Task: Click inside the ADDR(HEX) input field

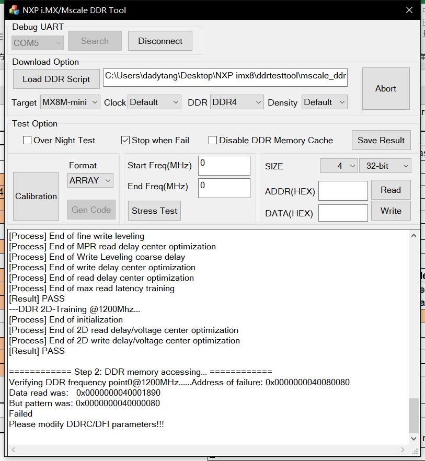Action: click(343, 191)
